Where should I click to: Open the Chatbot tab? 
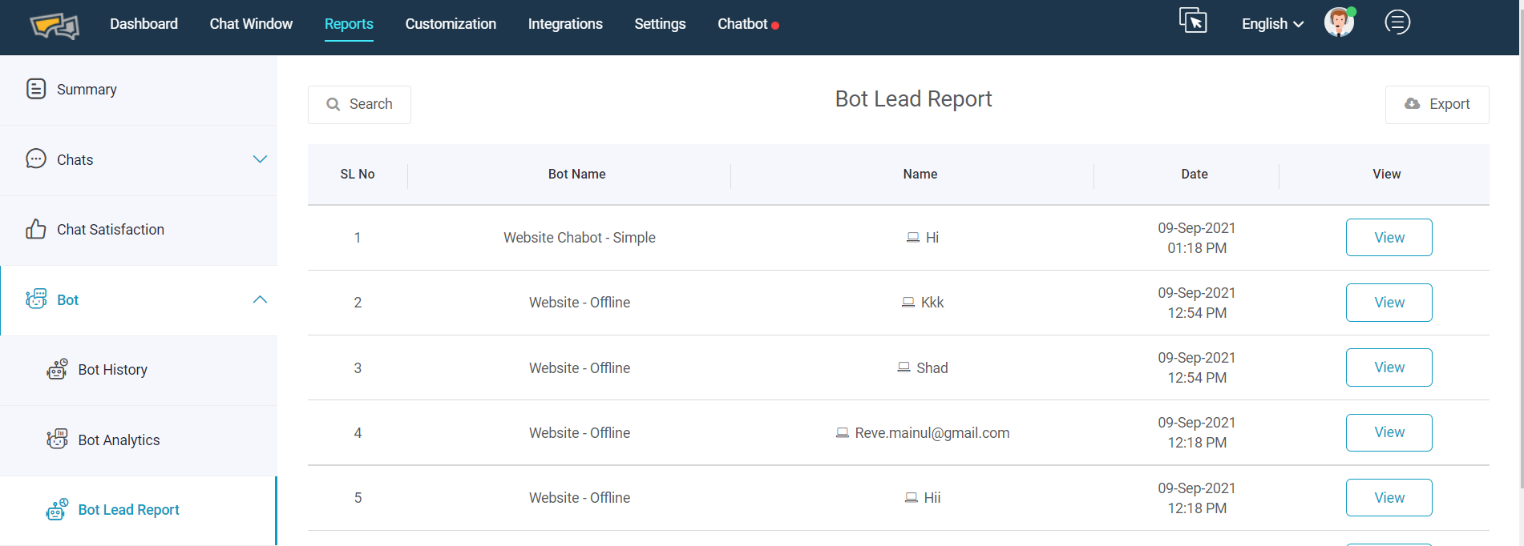pos(742,24)
